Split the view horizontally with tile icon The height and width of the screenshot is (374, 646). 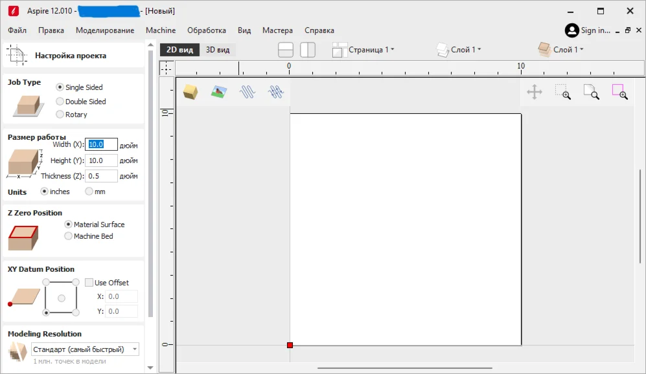coord(286,50)
